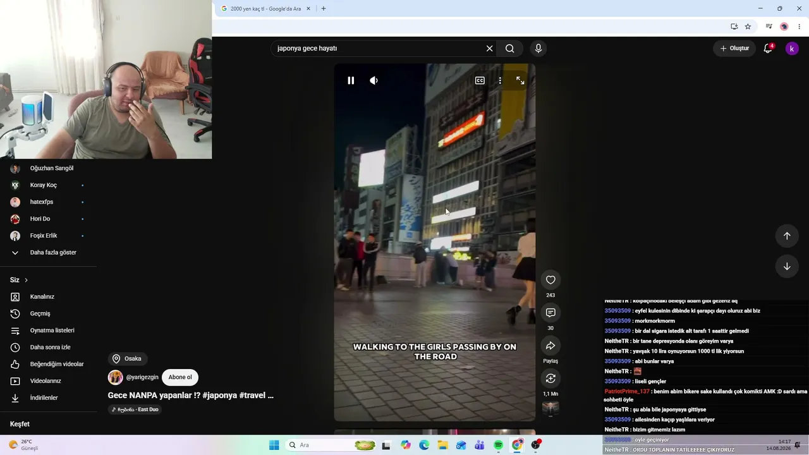Viewport: 809px width, 455px height.
Task: Open Task View on the taskbar
Action: coord(386,445)
